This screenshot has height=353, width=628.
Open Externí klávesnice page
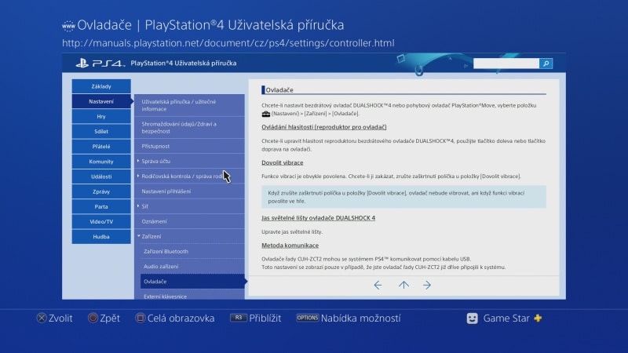(x=192, y=296)
